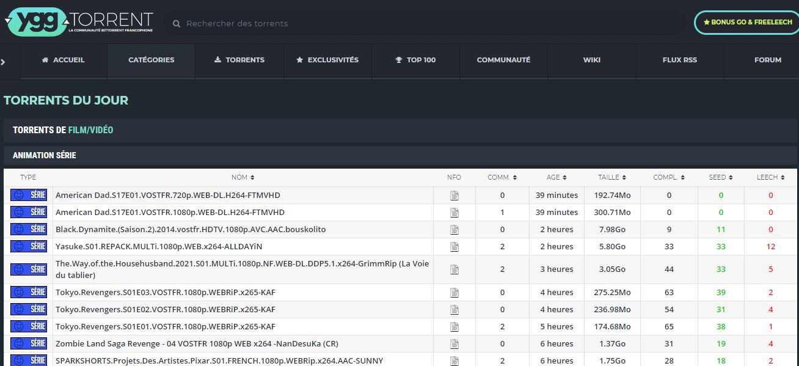This screenshot has width=799, height=366.
Task: Click Série type badge for Yasuke
Action: tap(29, 246)
